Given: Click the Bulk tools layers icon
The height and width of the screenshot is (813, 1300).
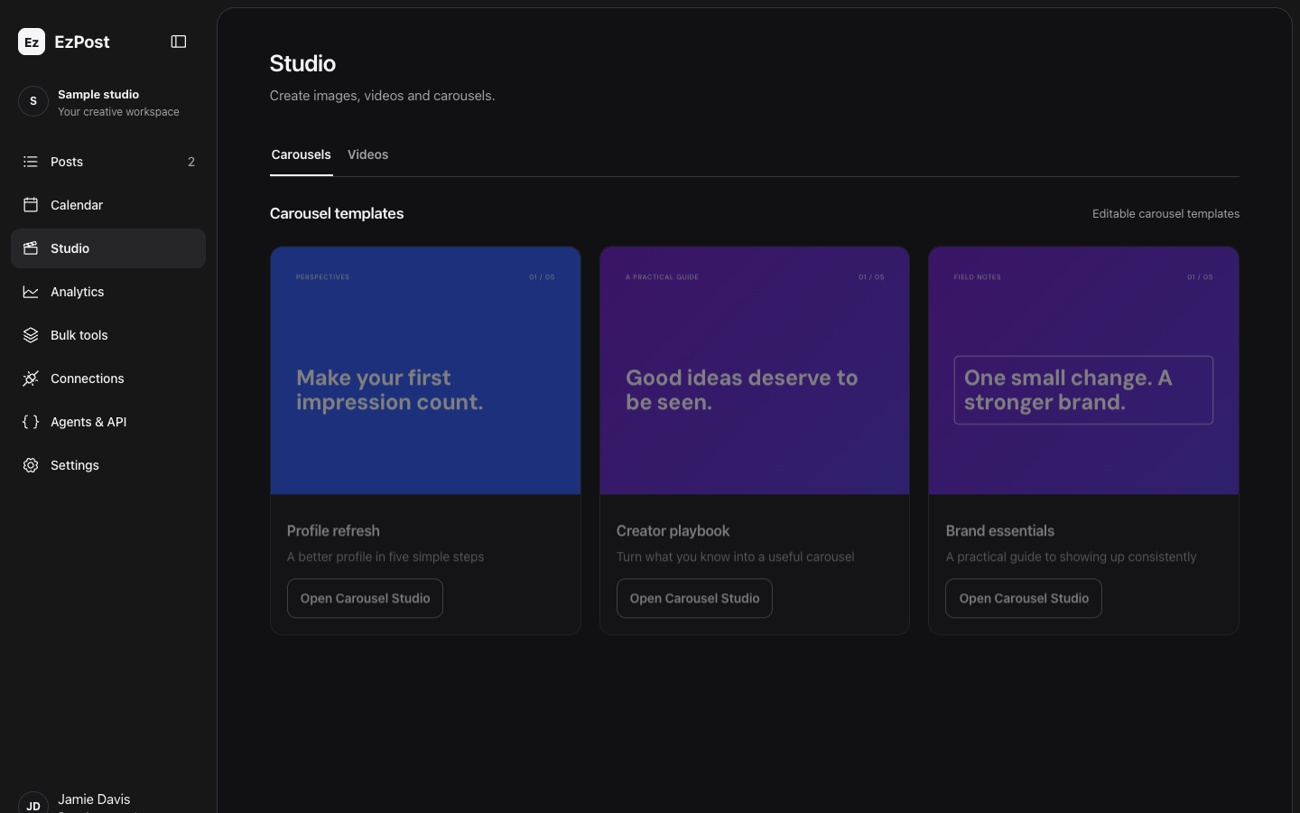Looking at the screenshot, I should point(31,335).
